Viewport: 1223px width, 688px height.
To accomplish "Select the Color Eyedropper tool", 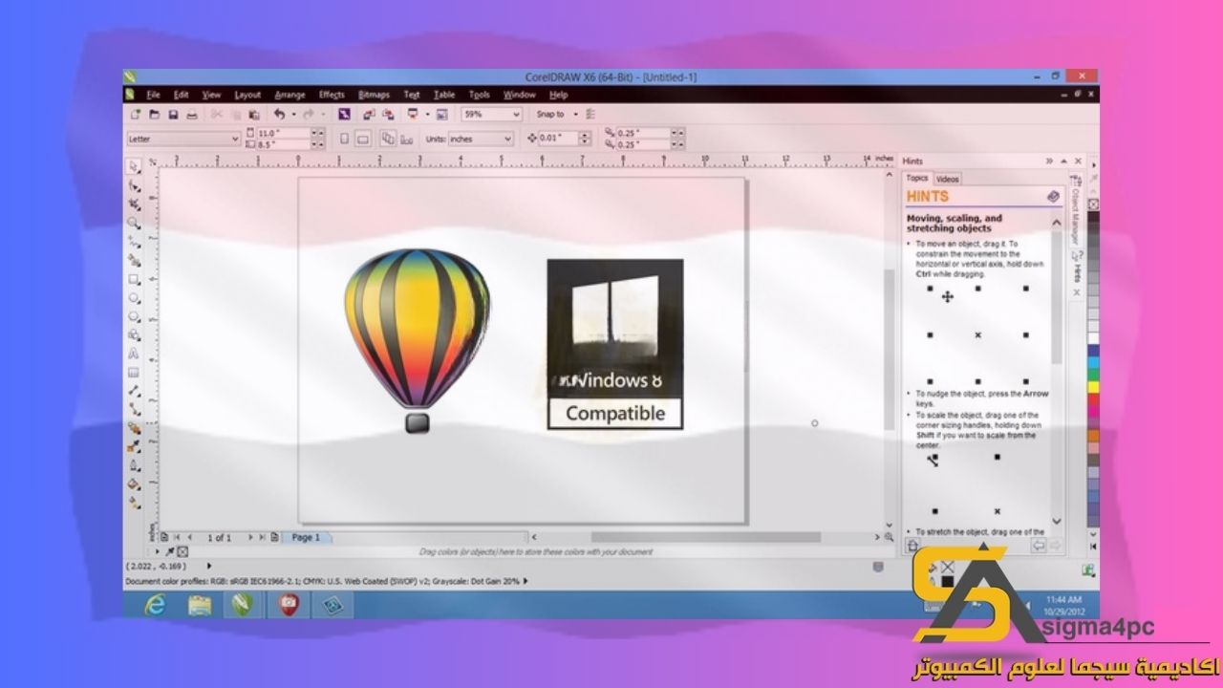I will [134, 445].
